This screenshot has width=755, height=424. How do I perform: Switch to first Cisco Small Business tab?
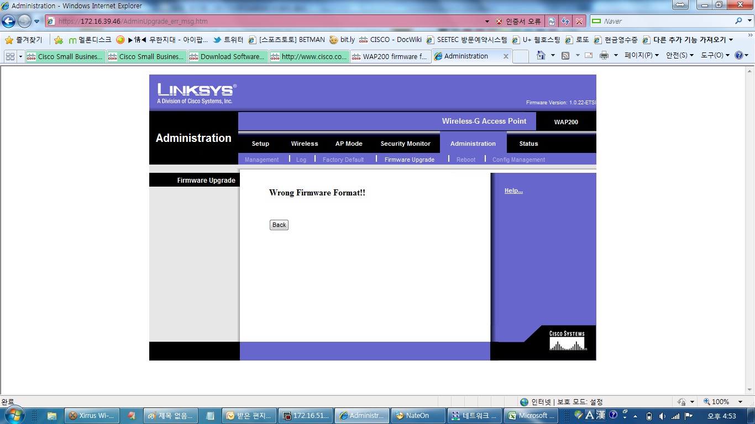click(65, 56)
